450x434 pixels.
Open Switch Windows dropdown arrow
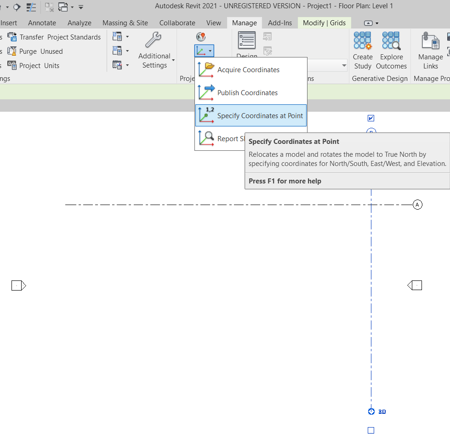coord(72,7)
